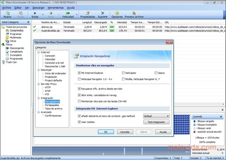This screenshot has width=226, height=160.
Task: Collapse the Servidor Proxy tree node
Action: point(39,84)
